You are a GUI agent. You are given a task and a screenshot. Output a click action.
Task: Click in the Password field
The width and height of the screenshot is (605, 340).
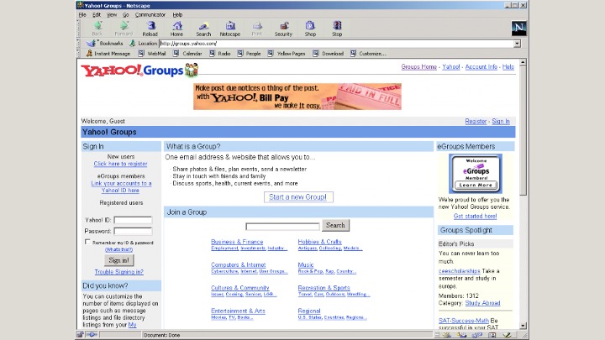click(x=133, y=232)
